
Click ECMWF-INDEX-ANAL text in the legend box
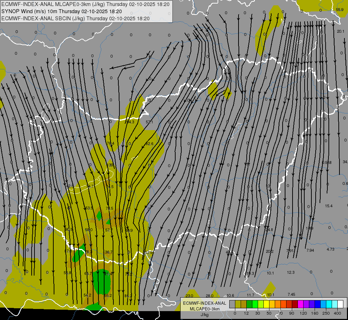[x=205, y=303]
